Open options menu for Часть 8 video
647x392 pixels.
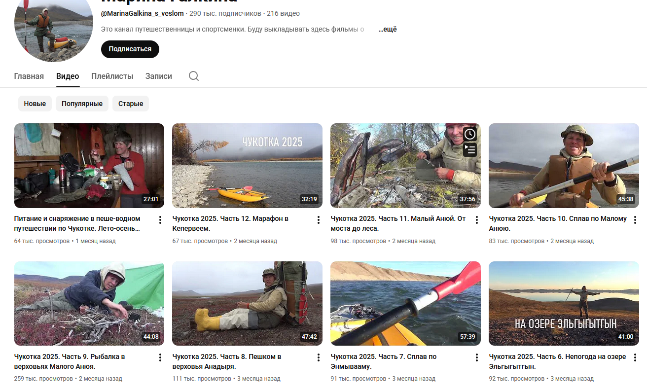pos(319,357)
